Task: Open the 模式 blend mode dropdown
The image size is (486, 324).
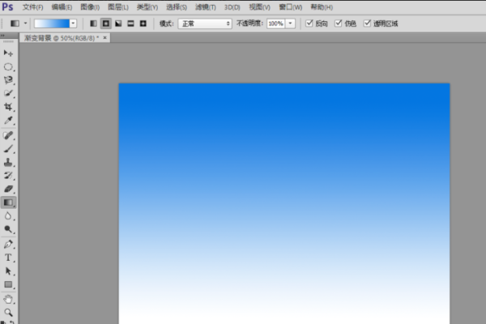Action: pos(205,23)
